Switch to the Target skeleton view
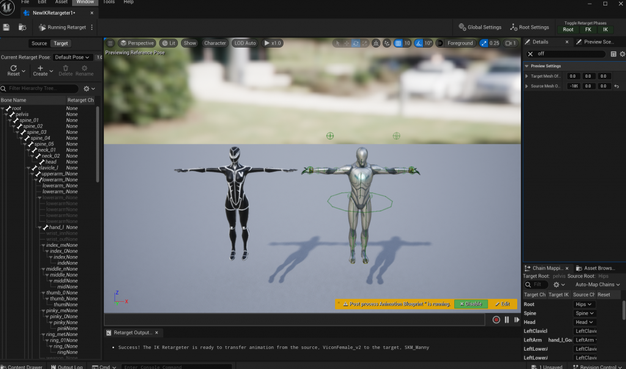Viewport: 626px width, 369px height. pyautogui.click(x=61, y=43)
